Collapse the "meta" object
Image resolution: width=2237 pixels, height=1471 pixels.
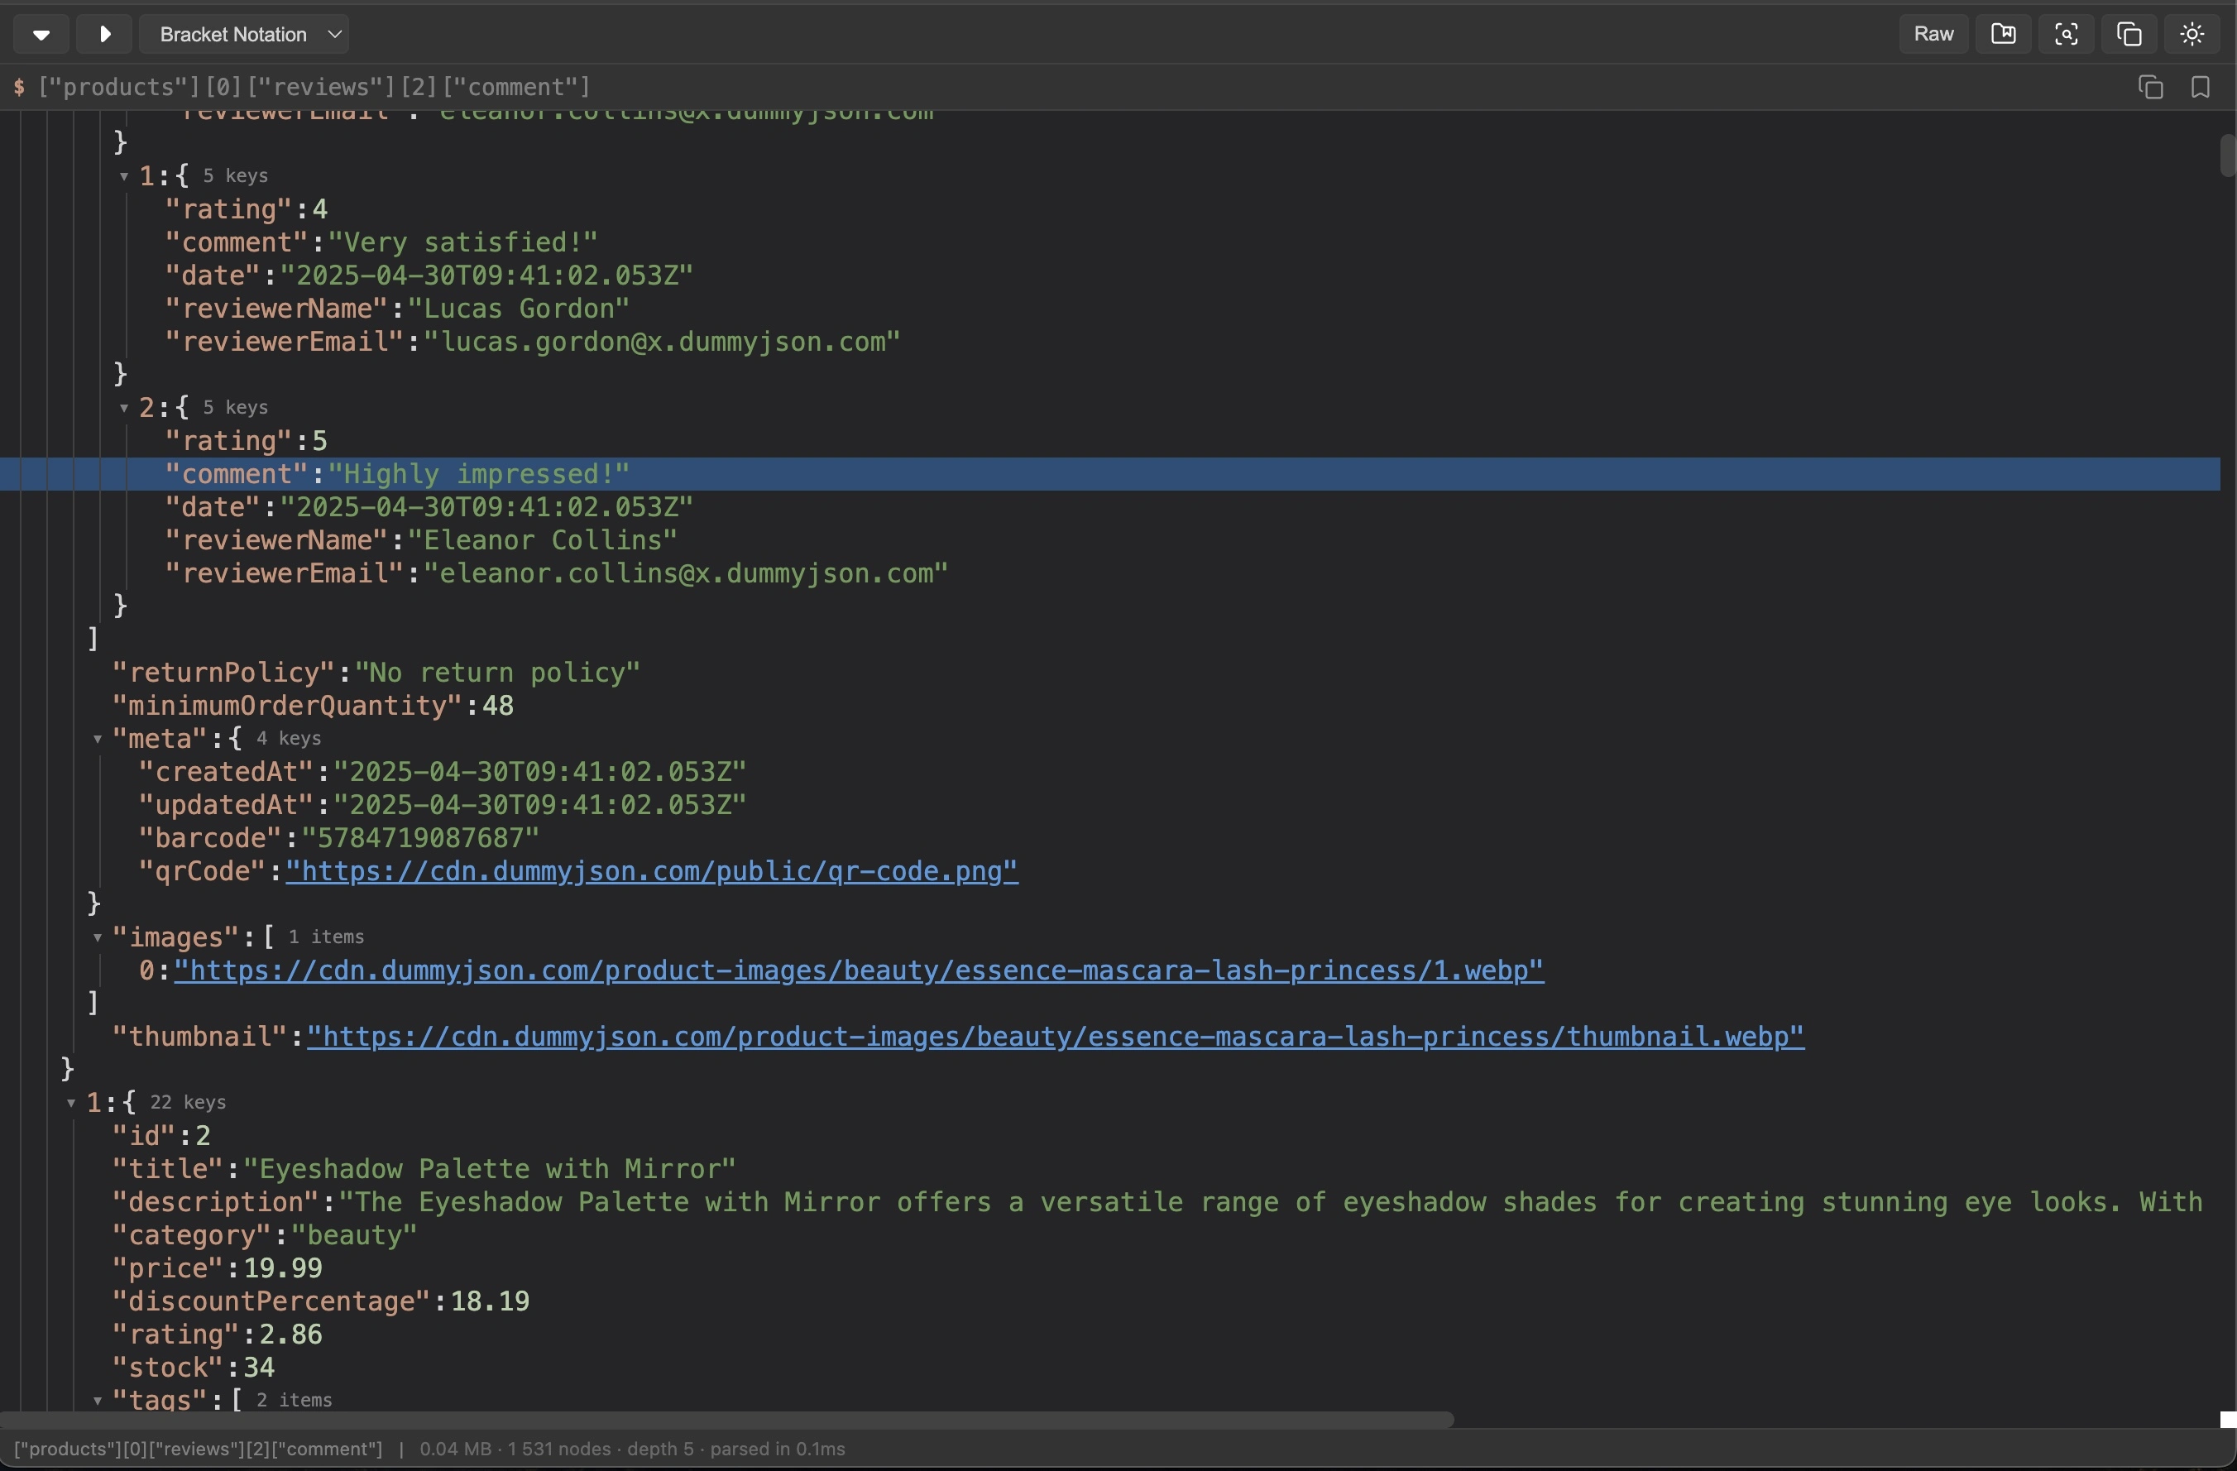[x=98, y=739]
